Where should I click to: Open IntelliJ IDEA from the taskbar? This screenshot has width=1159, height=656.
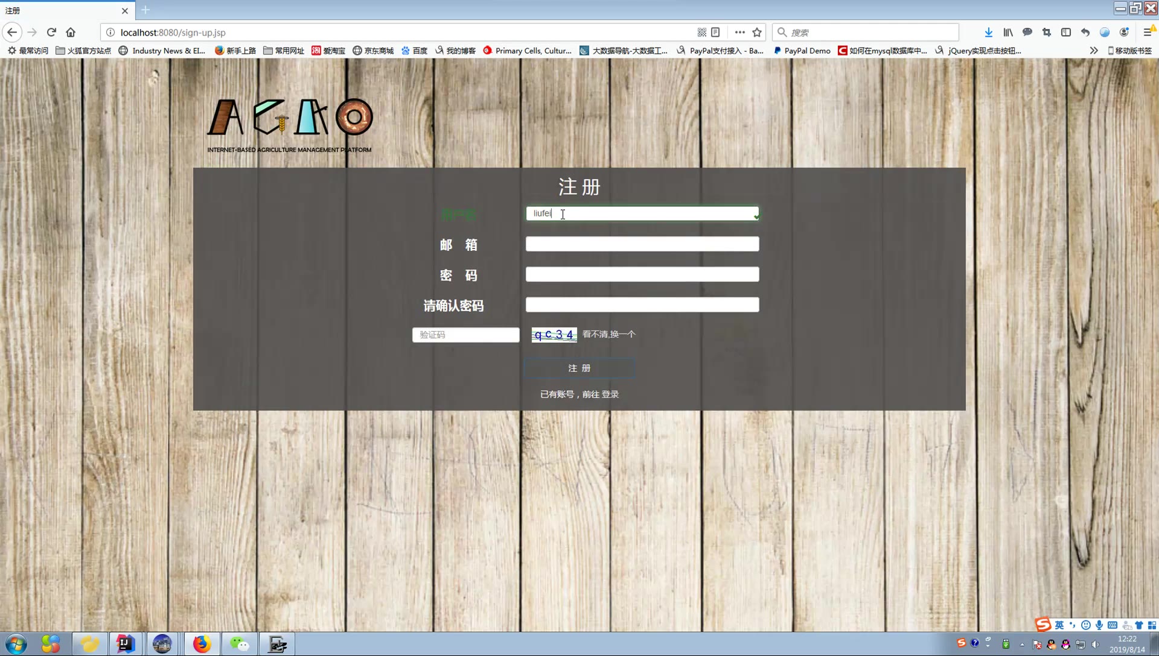pyautogui.click(x=126, y=644)
